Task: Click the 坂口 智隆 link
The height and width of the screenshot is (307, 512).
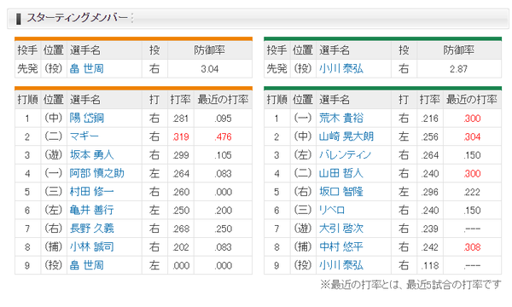Action: (x=340, y=192)
